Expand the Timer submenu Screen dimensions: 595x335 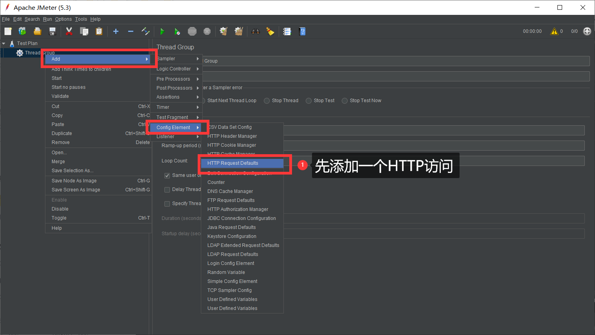pyautogui.click(x=176, y=107)
